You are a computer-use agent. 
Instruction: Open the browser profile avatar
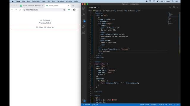74,10
